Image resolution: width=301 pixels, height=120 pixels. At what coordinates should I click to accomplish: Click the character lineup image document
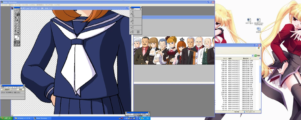click(x=174, y=50)
